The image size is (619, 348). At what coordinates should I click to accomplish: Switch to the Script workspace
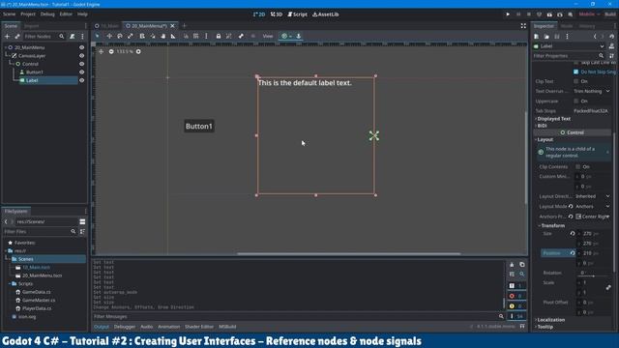[x=298, y=14]
